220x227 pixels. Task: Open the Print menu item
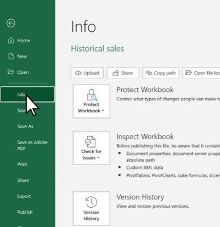click(x=22, y=165)
